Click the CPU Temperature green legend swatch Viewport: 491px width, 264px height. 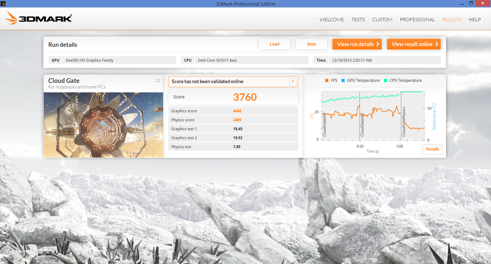385,80
